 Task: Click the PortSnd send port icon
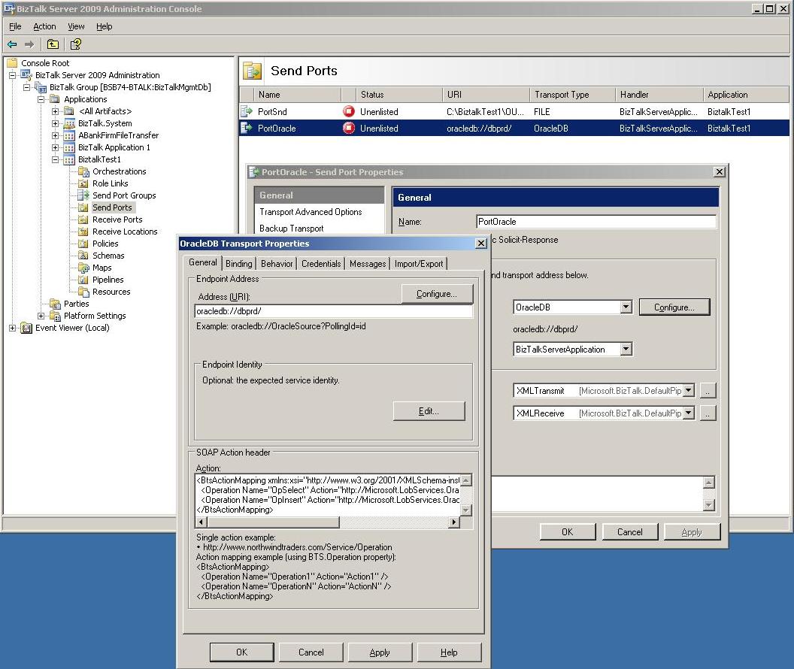tap(247, 111)
